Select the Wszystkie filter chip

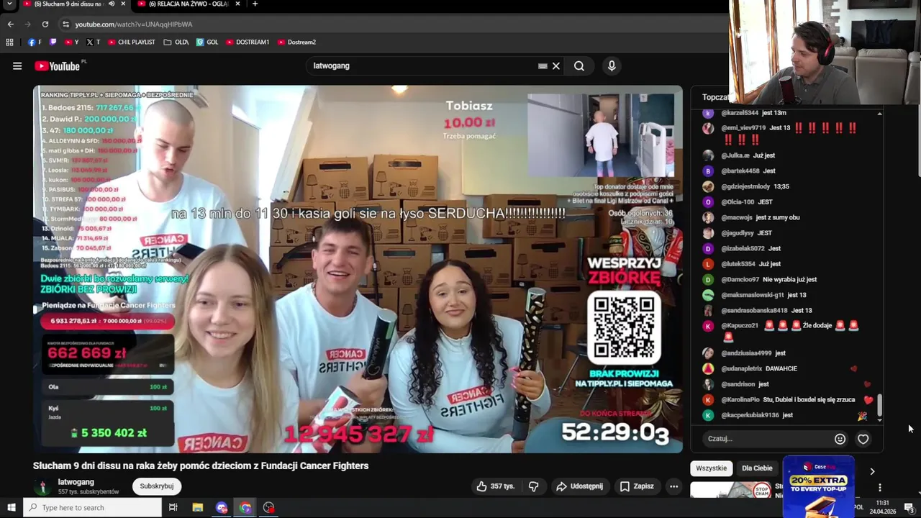[712, 468]
